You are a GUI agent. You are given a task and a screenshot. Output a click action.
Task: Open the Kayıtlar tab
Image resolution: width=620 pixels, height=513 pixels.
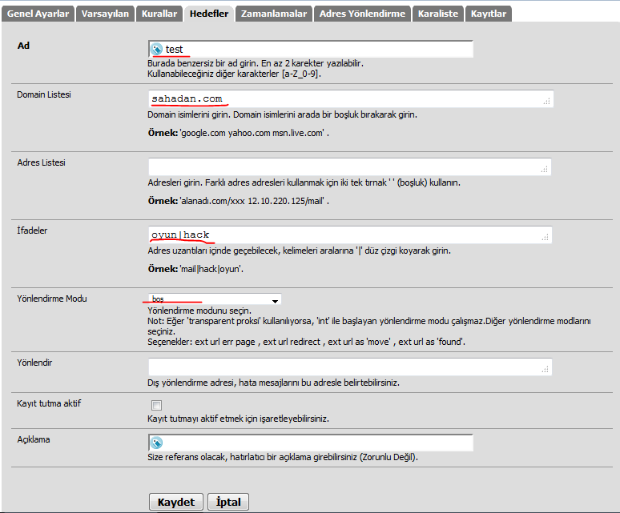click(489, 14)
